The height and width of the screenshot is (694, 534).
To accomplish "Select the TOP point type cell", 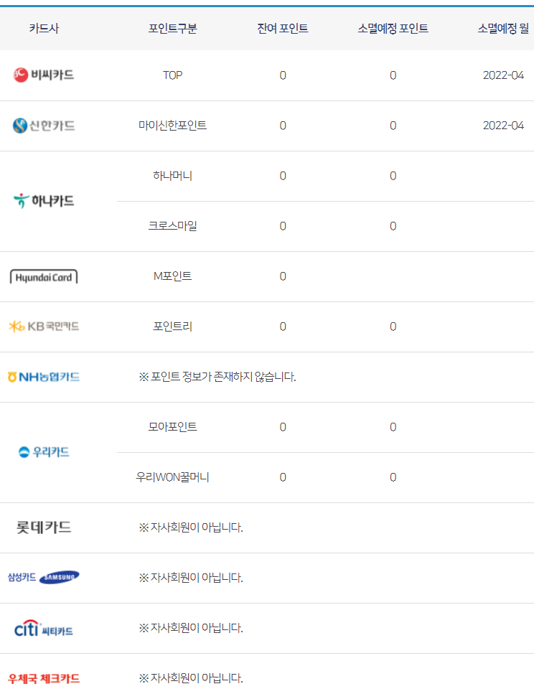I will click(x=172, y=75).
